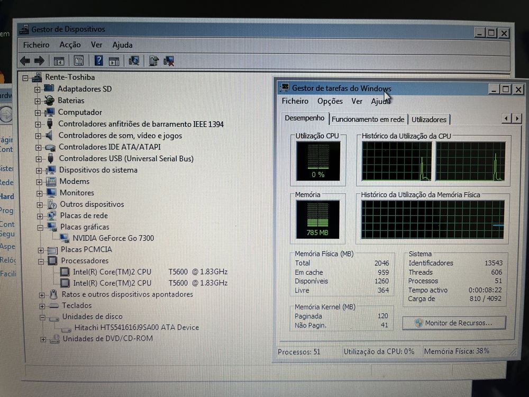
Task: Click the Gestor de Dispositivos title bar icon
Action: [24, 29]
